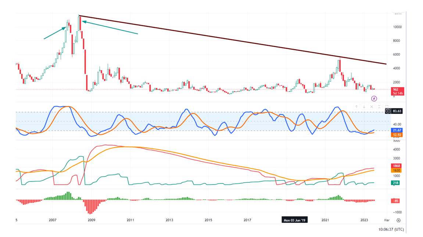
Task: Add an alert using the plus icon
Action: [387, 111]
